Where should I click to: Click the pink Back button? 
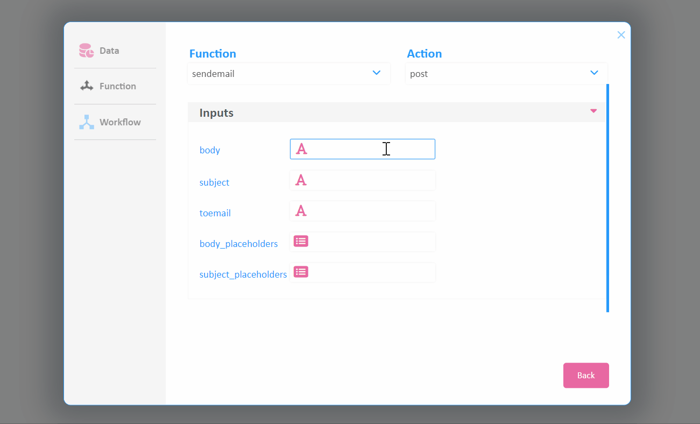(x=586, y=376)
